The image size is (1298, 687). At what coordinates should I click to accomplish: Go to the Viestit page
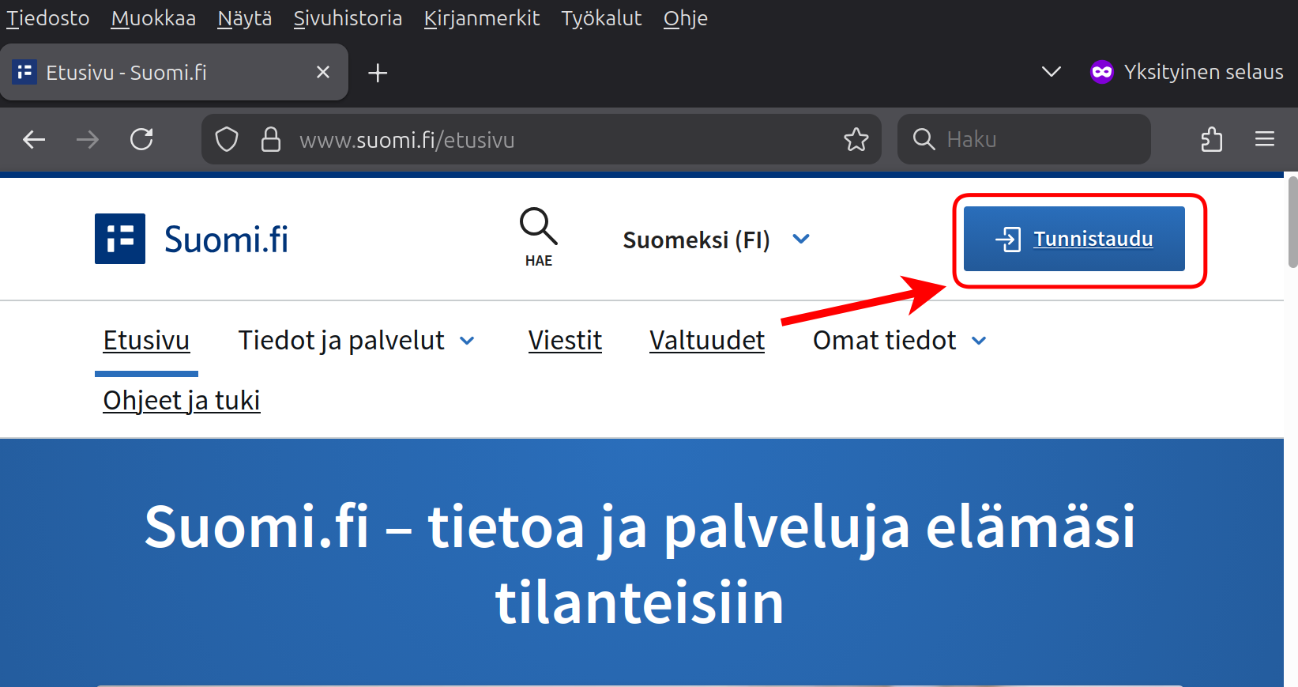(x=565, y=341)
